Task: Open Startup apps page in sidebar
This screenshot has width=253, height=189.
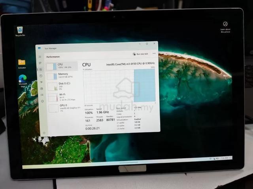Action: [41, 82]
